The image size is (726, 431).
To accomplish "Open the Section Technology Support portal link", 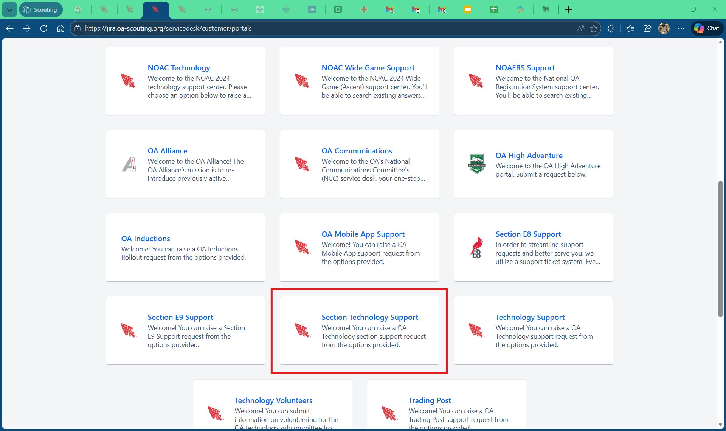I will pyautogui.click(x=369, y=317).
